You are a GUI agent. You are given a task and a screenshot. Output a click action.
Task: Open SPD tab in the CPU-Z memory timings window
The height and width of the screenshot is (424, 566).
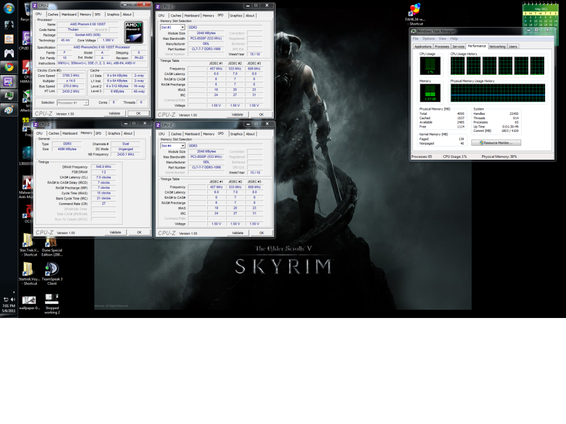point(98,134)
